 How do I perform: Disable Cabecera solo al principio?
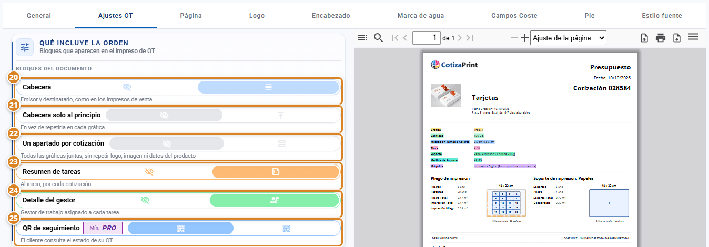tap(164, 115)
